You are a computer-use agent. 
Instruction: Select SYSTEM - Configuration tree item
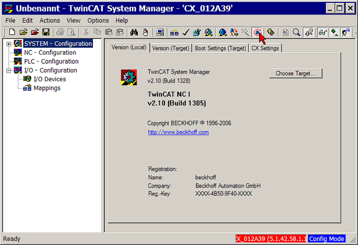click(x=58, y=44)
